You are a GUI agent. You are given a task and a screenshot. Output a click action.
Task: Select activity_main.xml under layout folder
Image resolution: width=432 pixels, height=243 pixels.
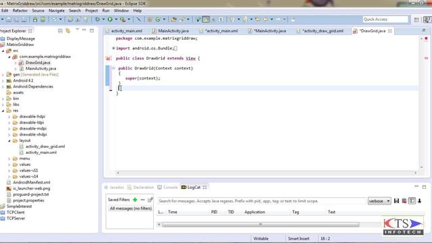(41, 153)
